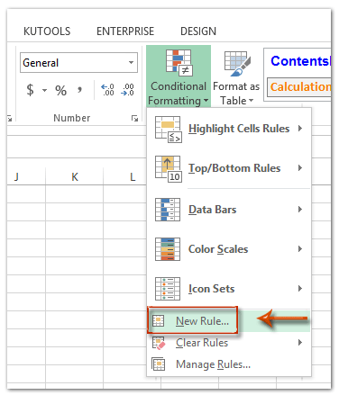
Task: Expand the accounting format dropdown arrow
Action: coord(44,90)
